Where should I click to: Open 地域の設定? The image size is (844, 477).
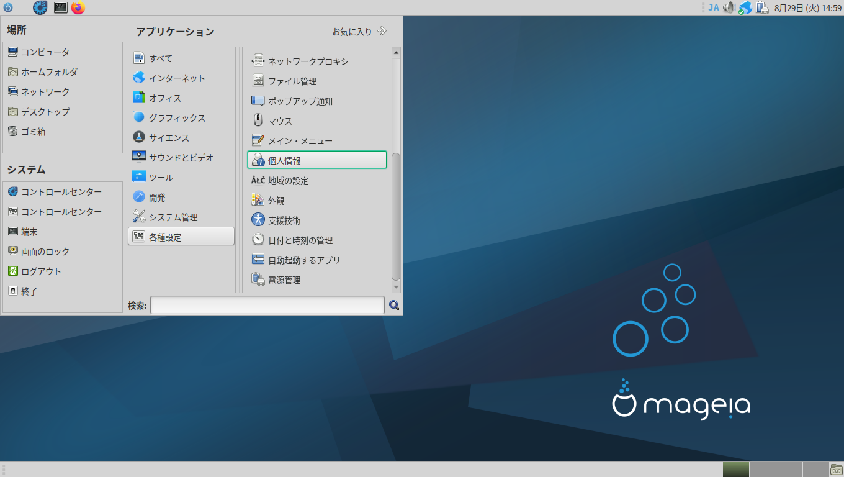pyautogui.click(x=317, y=181)
